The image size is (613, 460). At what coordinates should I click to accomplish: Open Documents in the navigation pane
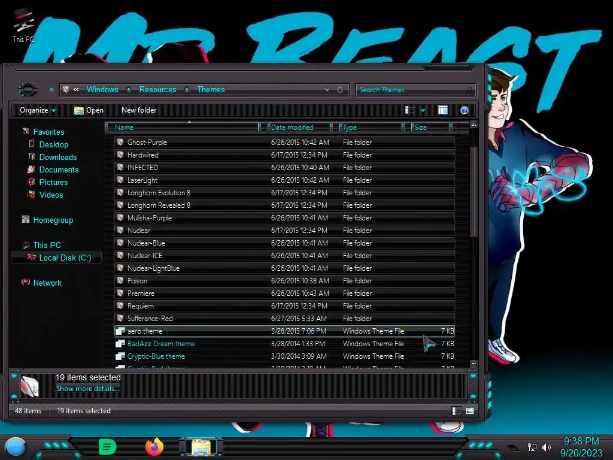59,170
